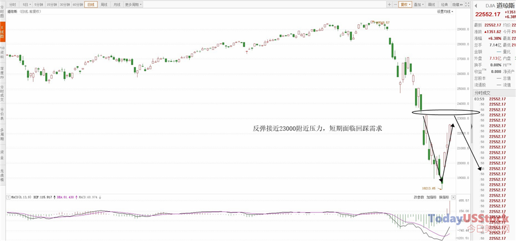Open 龙虎榜 sidebar tab
Screen dimensions: 516x241
2,176
